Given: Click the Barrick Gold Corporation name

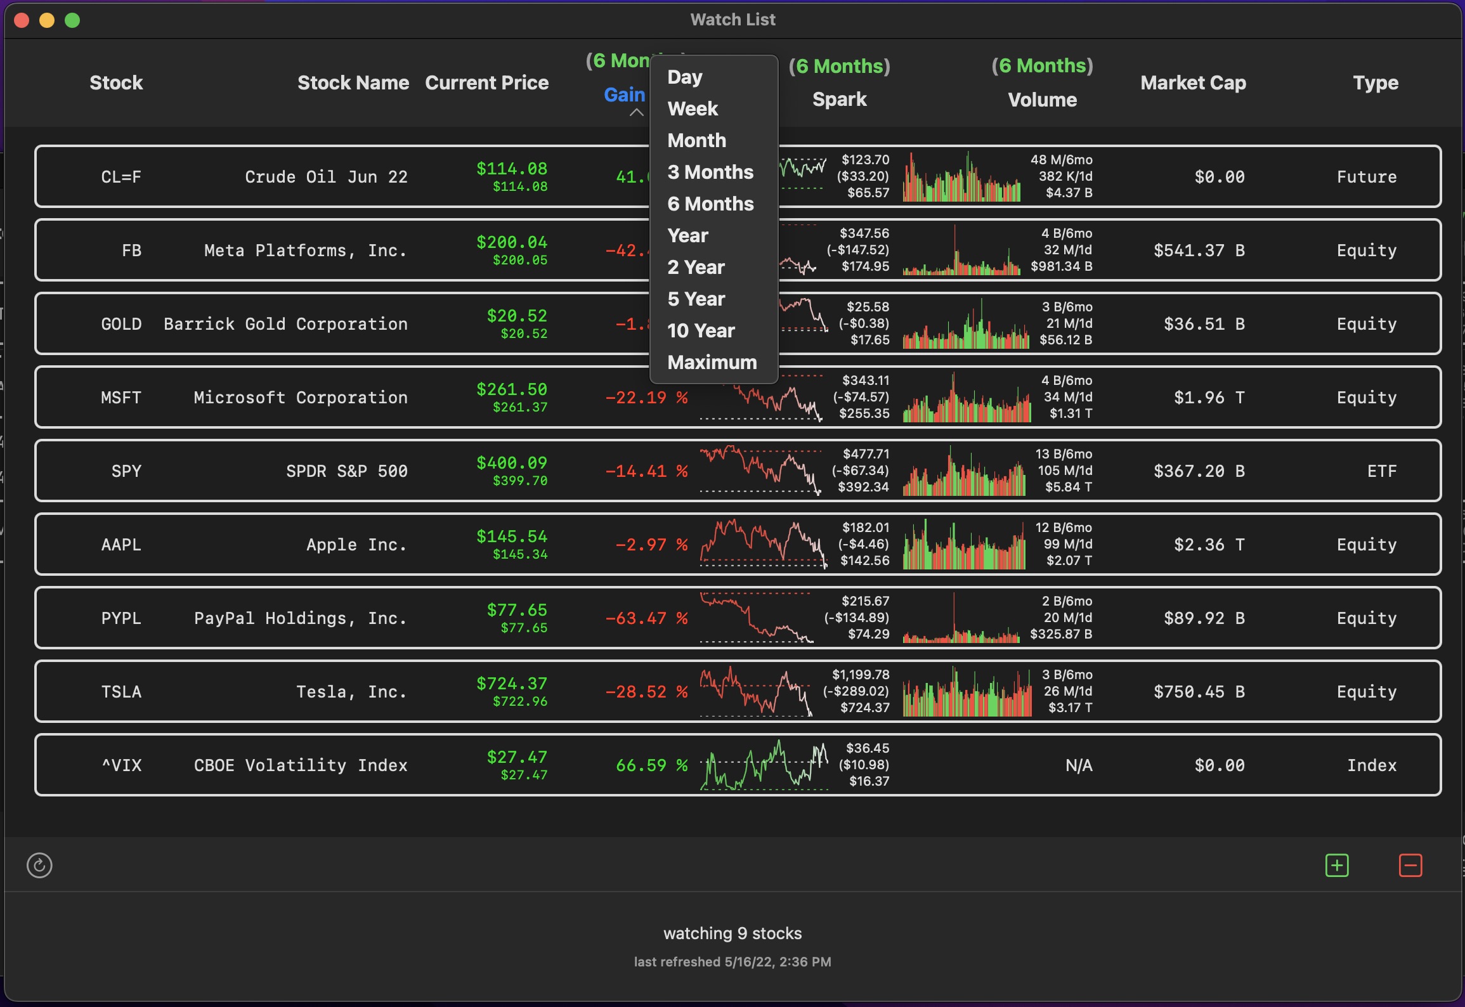Looking at the screenshot, I should (285, 323).
